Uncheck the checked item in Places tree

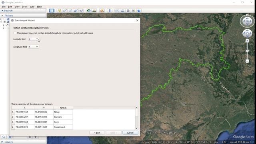[x=7, y=25]
